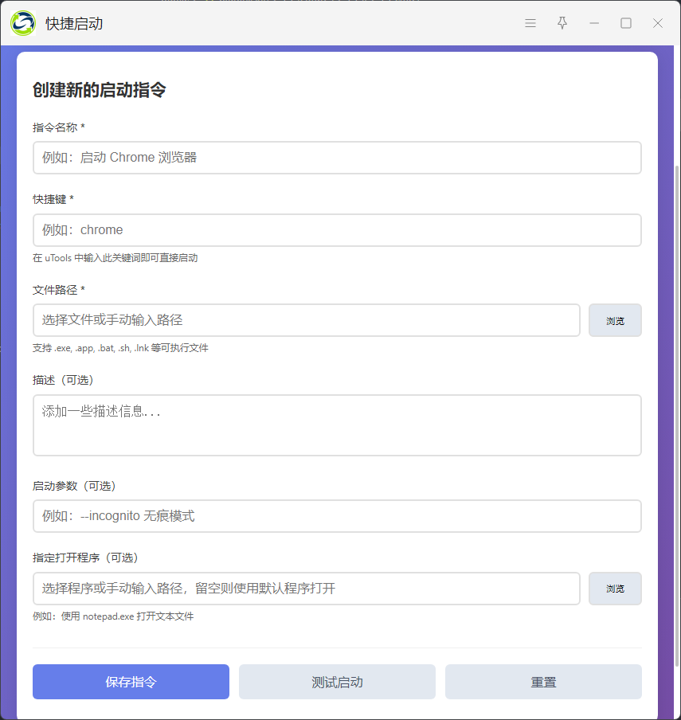The image size is (681, 720).
Task: Focus the 指令名称 input field
Action: tap(337, 158)
